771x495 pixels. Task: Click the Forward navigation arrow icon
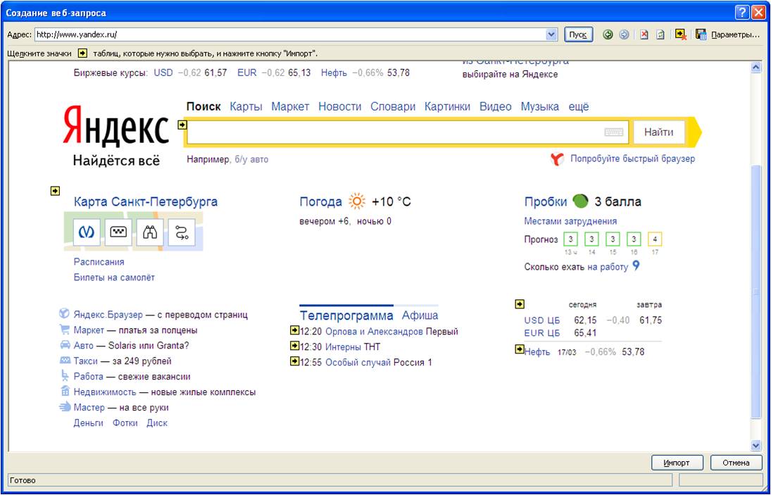click(624, 35)
